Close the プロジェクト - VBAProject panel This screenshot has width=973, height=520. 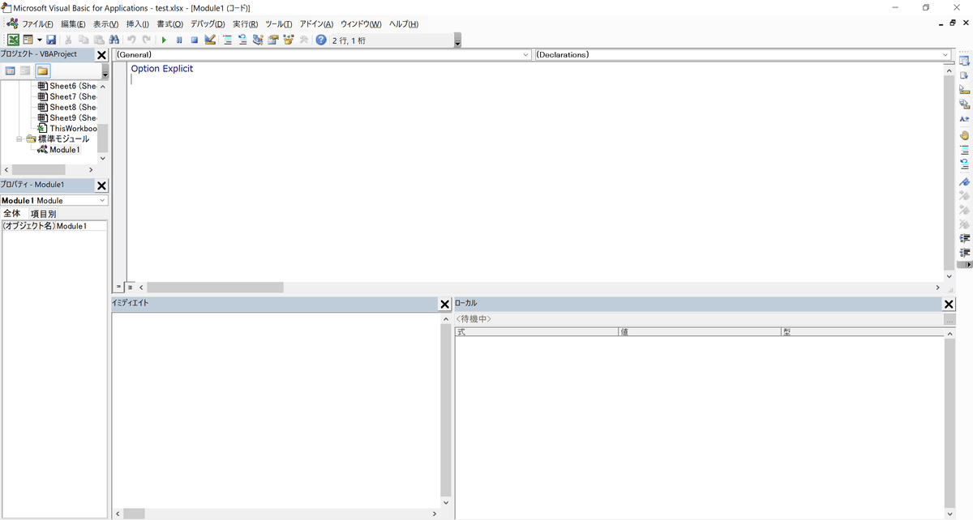coord(101,55)
